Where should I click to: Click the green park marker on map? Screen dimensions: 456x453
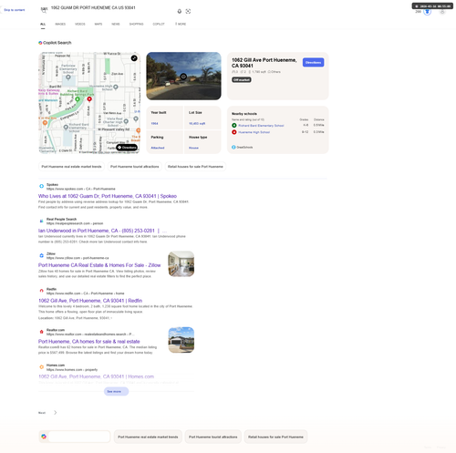click(x=78, y=99)
